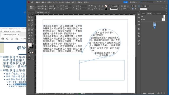
Task: Toggle formatting affects text button
Action: (32, 50)
